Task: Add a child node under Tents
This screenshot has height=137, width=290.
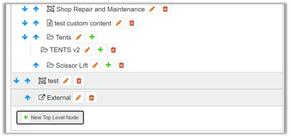Action: 92,37
